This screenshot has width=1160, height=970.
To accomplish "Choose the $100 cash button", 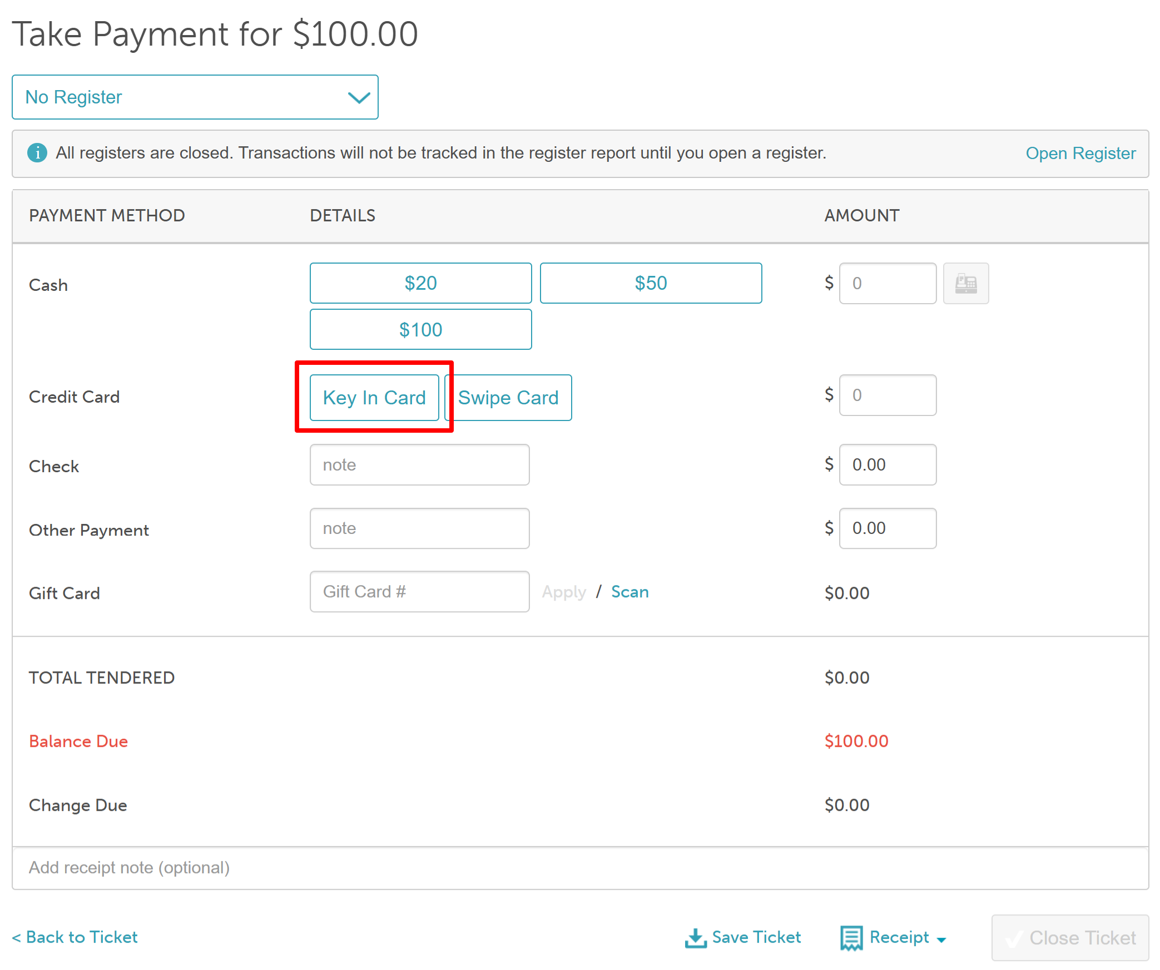I will (420, 330).
